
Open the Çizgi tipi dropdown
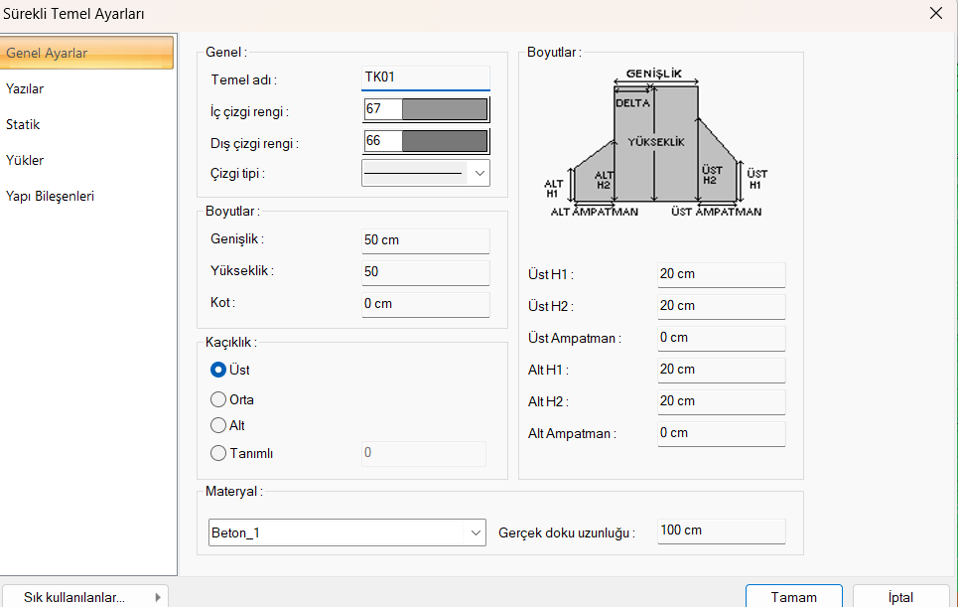click(479, 173)
